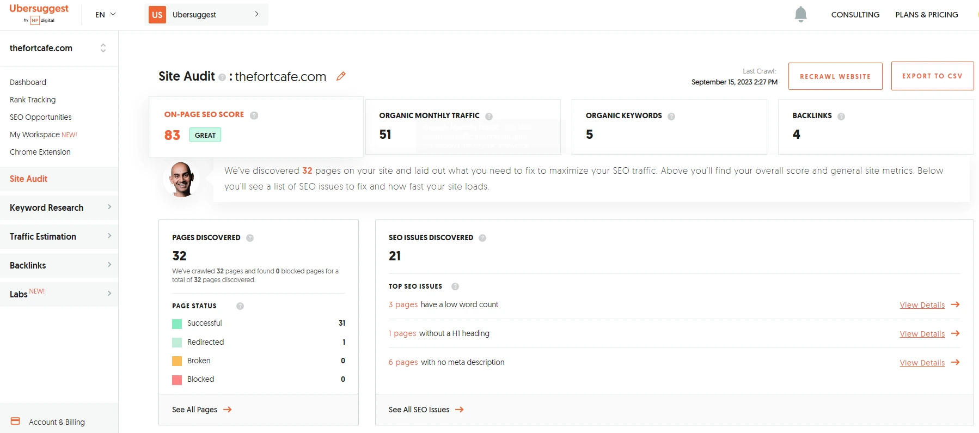Click help icon beside Backlinks metric

[841, 116]
